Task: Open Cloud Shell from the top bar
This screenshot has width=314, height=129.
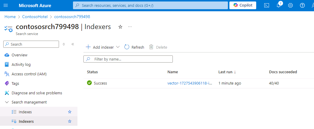Action: coord(267,5)
